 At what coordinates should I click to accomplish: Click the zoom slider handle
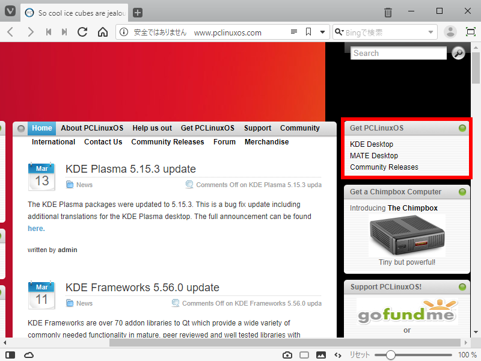click(390, 355)
